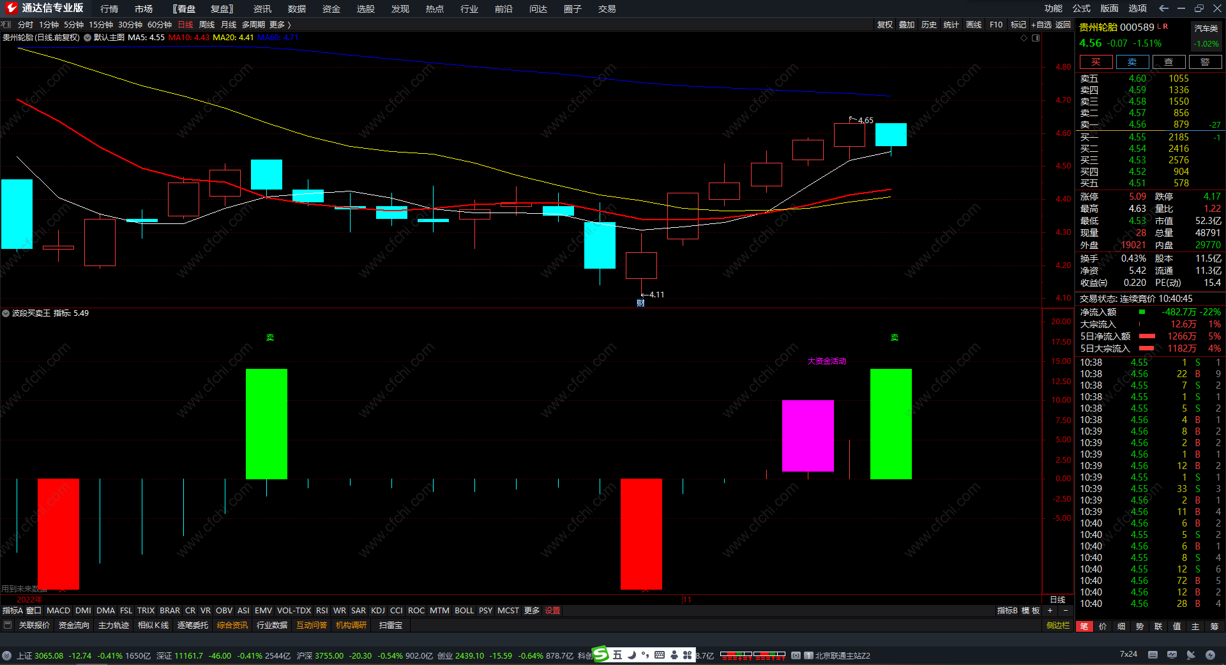Toggle the side panel icon above chart

click(1036, 38)
